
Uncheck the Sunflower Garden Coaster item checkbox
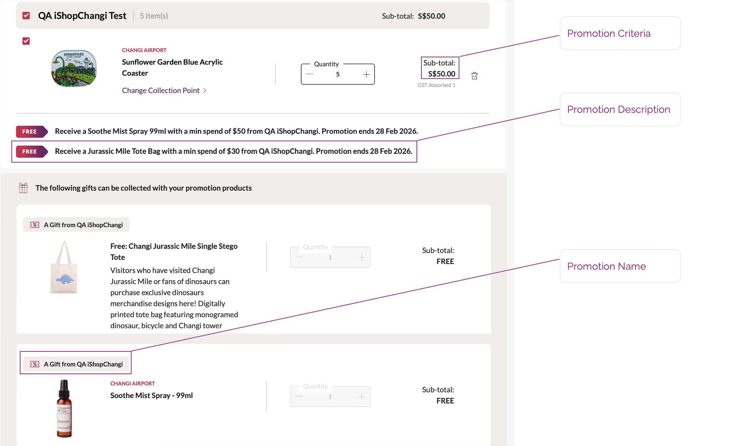26,41
